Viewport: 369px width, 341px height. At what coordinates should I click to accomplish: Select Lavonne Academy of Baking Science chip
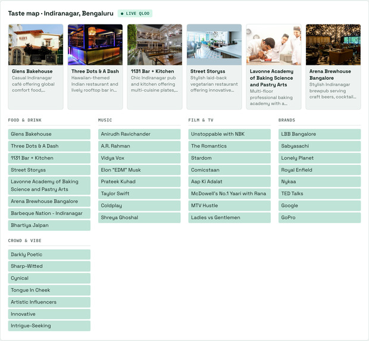(x=49, y=186)
